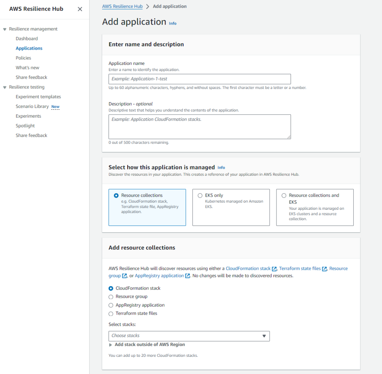This screenshot has height=374, width=382.
Task: Choose Resource group as the discovery method
Action: (111, 296)
